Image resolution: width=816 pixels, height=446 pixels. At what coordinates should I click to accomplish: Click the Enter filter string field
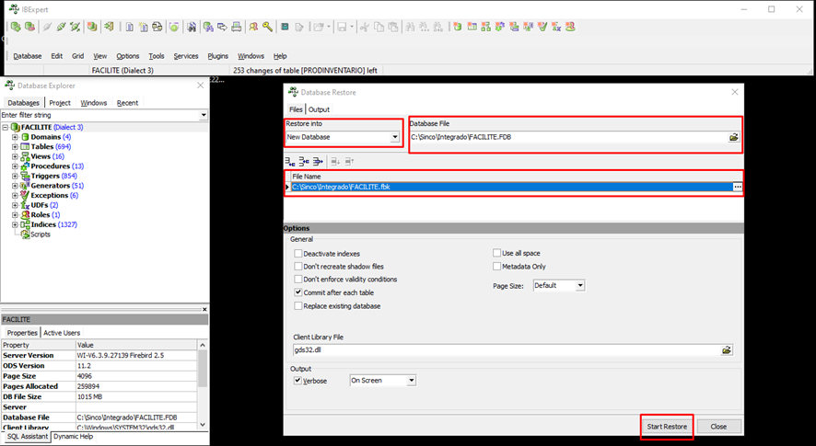[99, 115]
